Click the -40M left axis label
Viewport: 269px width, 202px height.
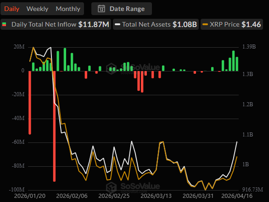click(x=18, y=118)
